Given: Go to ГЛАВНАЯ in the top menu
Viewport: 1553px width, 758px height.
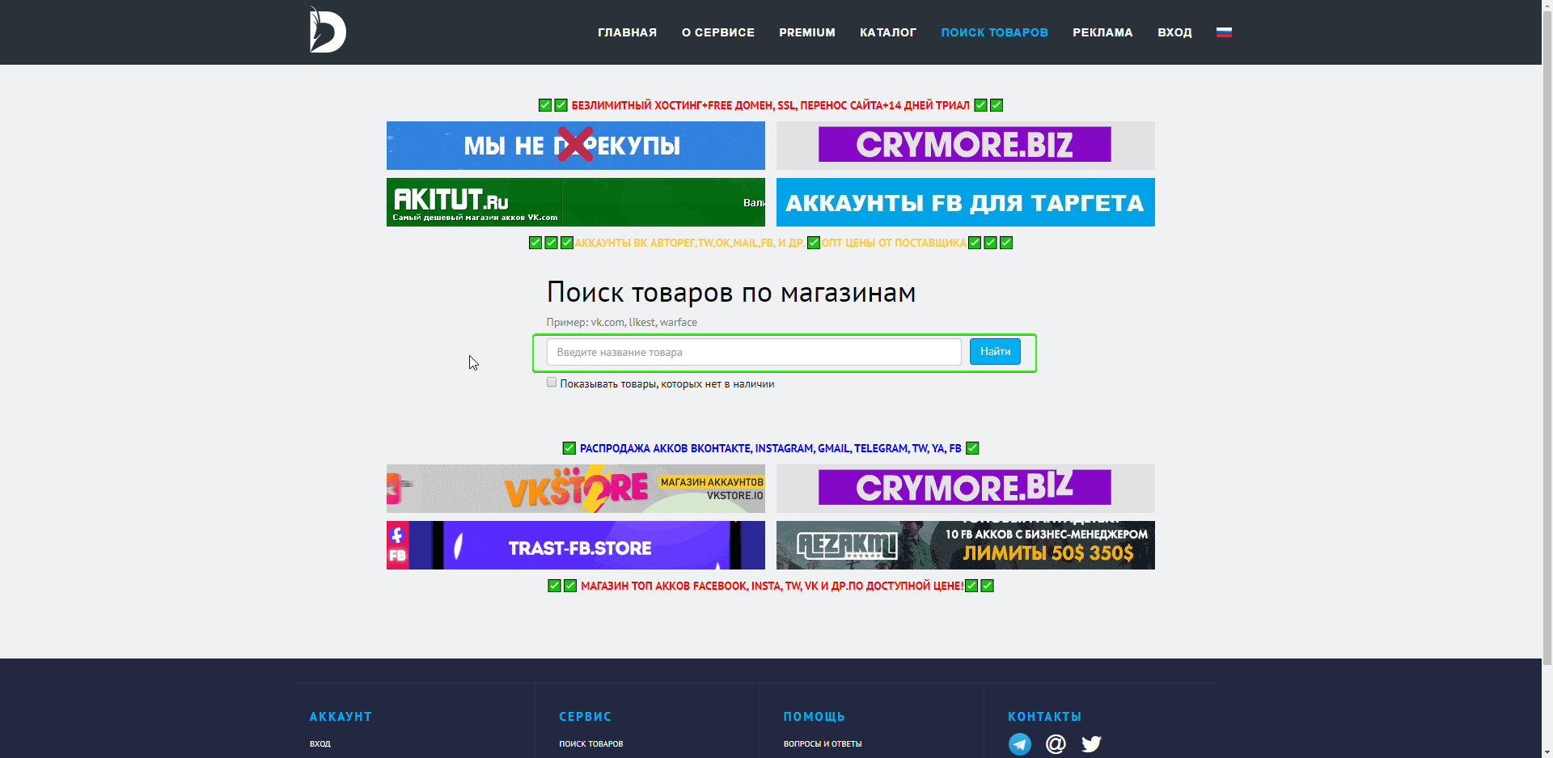Looking at the screenshot, I should [x=628, y=32].
